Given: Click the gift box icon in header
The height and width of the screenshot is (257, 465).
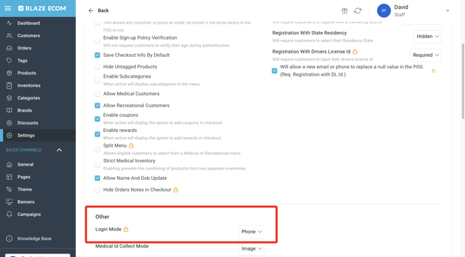Looking at the screenshot, I should pos(344,11).
